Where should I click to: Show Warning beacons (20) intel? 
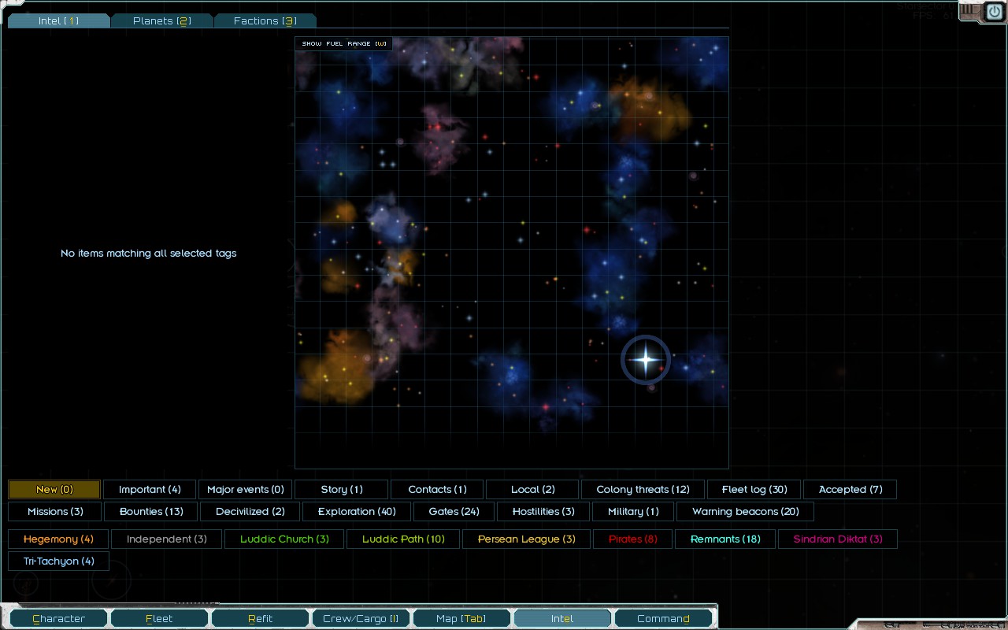pyautogui.click(x=745, y=512)
